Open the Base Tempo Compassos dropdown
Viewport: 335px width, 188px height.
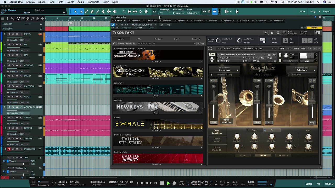[x=179, y=13]
